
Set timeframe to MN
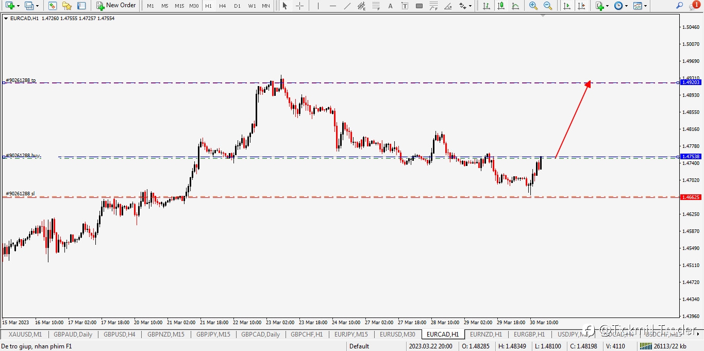[266, 6]
